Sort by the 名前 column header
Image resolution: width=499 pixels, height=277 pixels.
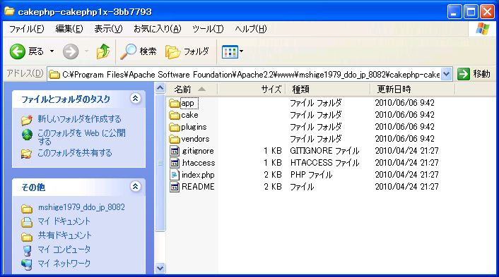coord(192,90)
